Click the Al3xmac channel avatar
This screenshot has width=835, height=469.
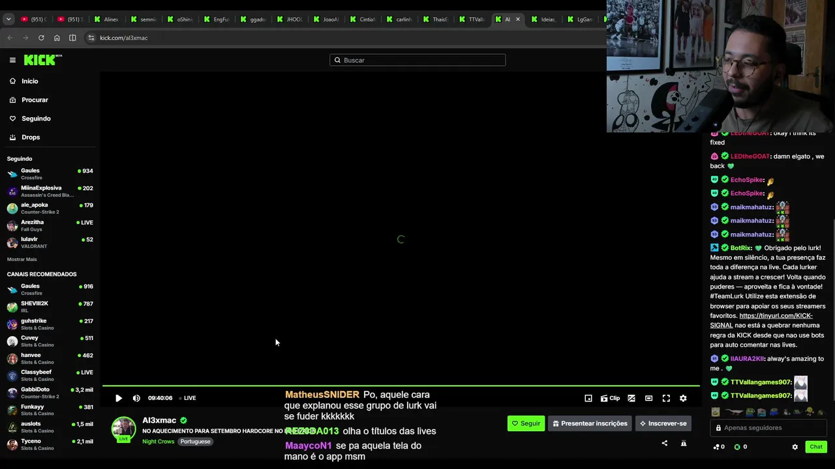pyautogui.click(x=123, y=428)
